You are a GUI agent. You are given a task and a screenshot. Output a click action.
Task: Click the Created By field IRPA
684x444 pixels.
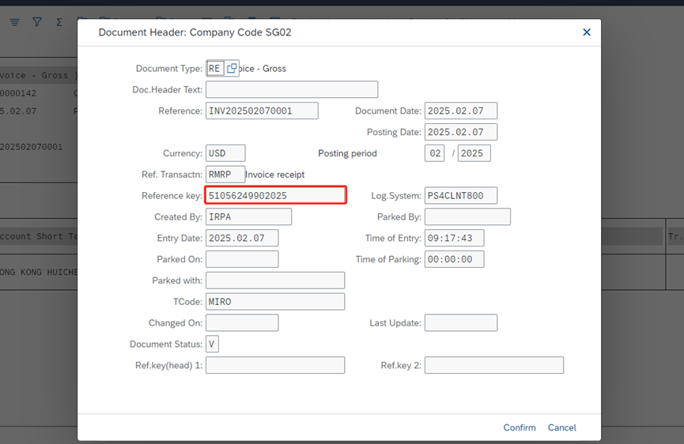248,216
